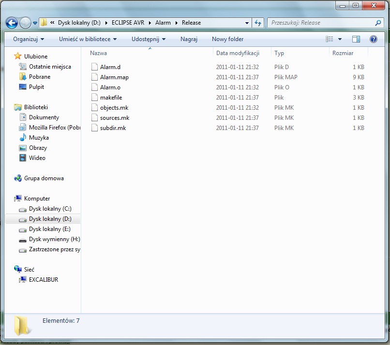
Task: Open Biblioteki in the sidebar
Action: (x=36, y=107)
